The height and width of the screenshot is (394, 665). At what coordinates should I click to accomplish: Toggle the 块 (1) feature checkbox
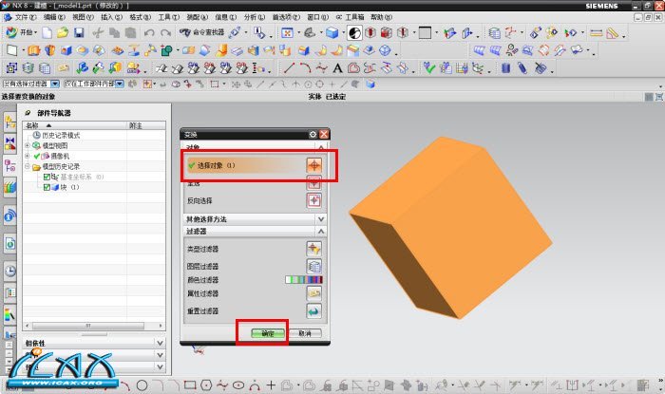tap(47, 187)
